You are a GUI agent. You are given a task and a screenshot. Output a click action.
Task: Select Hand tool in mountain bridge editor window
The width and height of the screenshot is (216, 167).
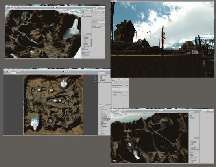coord(112,111)
